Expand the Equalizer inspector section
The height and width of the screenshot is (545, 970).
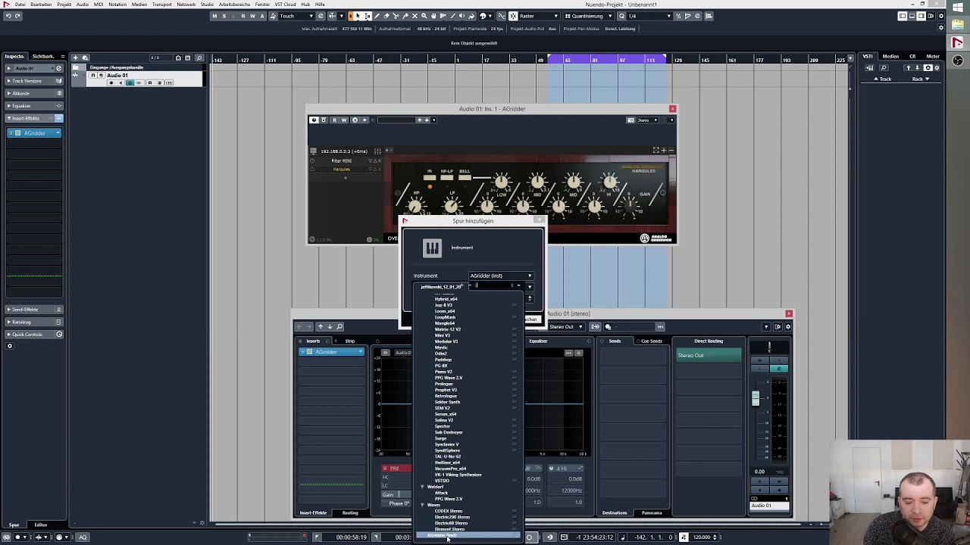click(x=35, y=106)
